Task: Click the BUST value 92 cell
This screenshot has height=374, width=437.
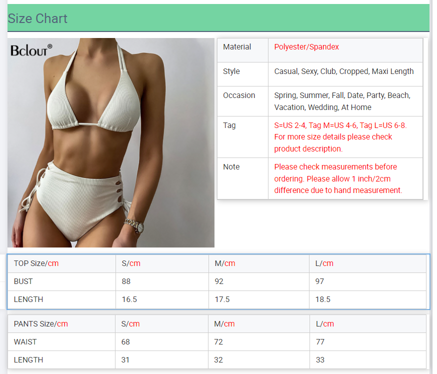Action: (219, 281)
